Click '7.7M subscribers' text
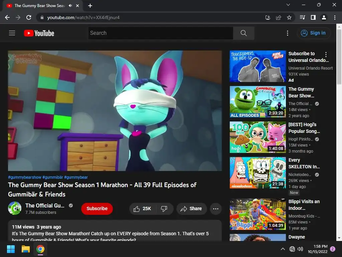 click(41, 212)
